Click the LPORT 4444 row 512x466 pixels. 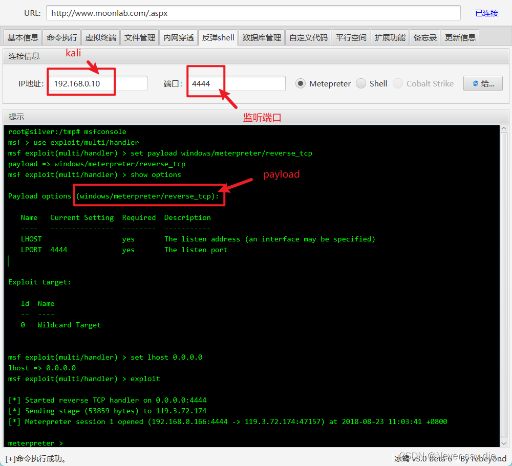pos(124,250)
